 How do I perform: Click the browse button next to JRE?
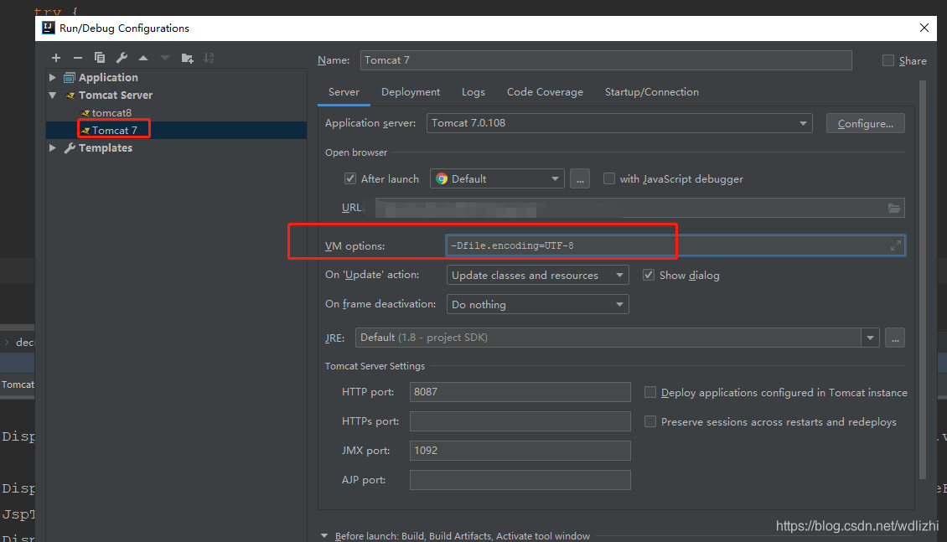[895, 338]
